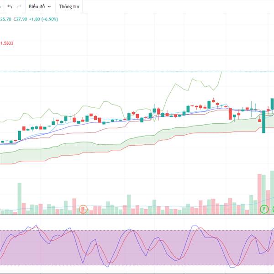Click the +1.80 (+6.90%) change text
This screenshot has height=274, width=274.
[43, 19]
